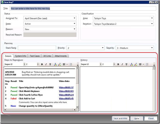Open the Video:00:01:37 link

(66, 87)
